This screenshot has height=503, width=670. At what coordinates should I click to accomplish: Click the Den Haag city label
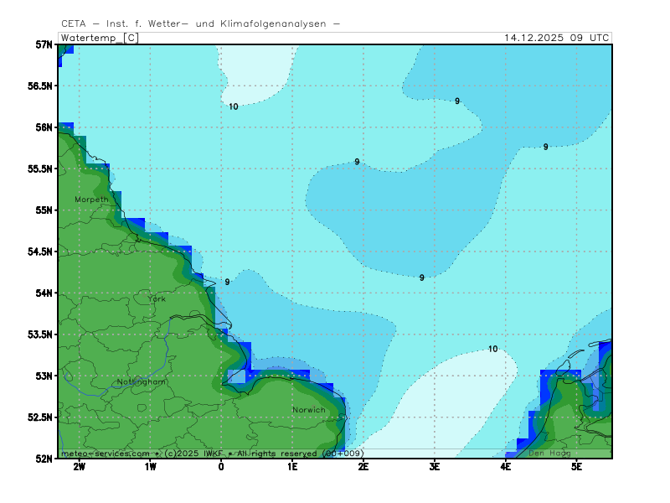549,454
